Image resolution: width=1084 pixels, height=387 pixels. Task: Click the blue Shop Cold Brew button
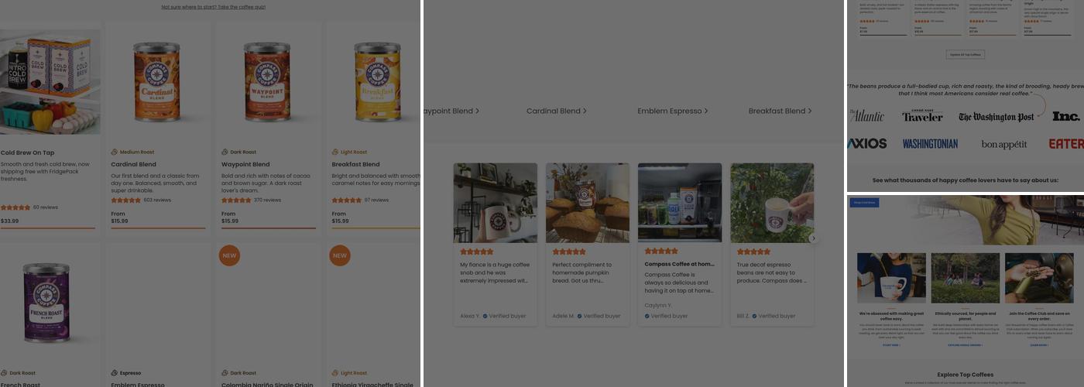click(x=863, y=203)
